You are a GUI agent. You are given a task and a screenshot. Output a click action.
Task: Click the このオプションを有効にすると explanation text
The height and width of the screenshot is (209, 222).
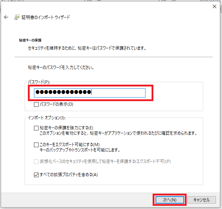click(x=118, y=133)
